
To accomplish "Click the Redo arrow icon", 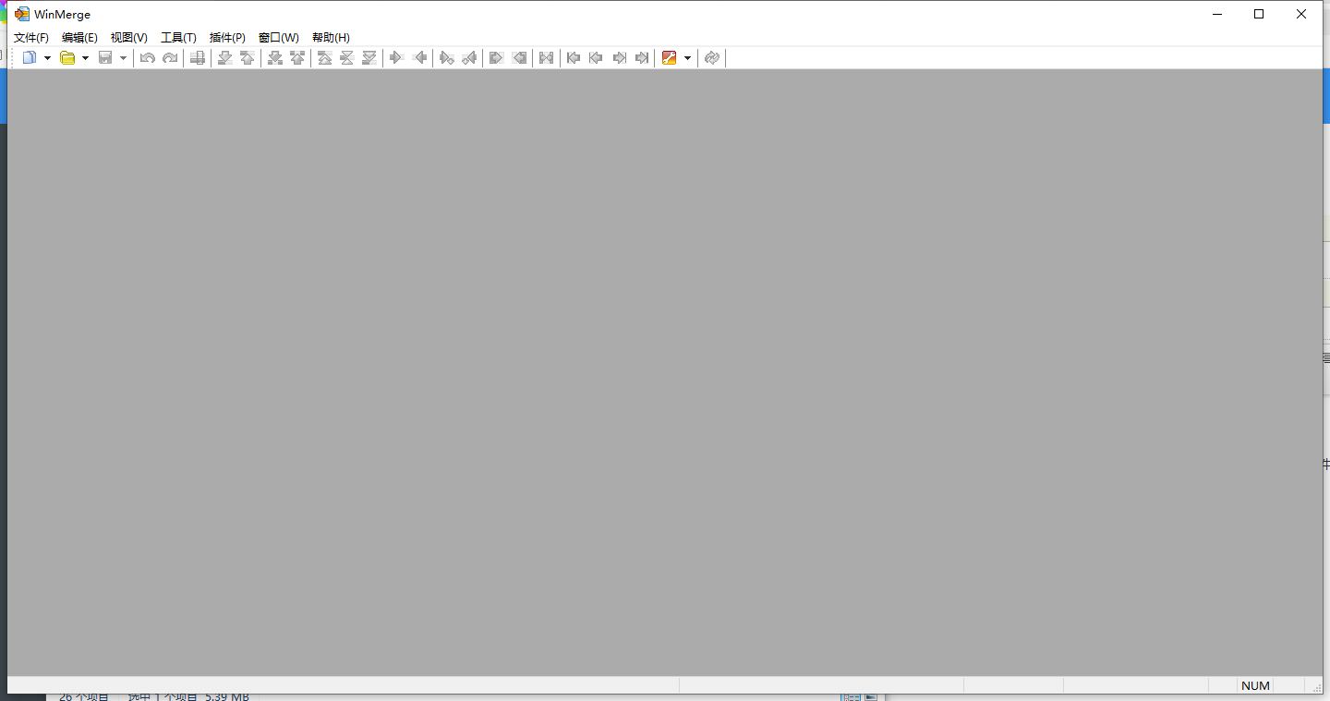I will tap(170, 58).
